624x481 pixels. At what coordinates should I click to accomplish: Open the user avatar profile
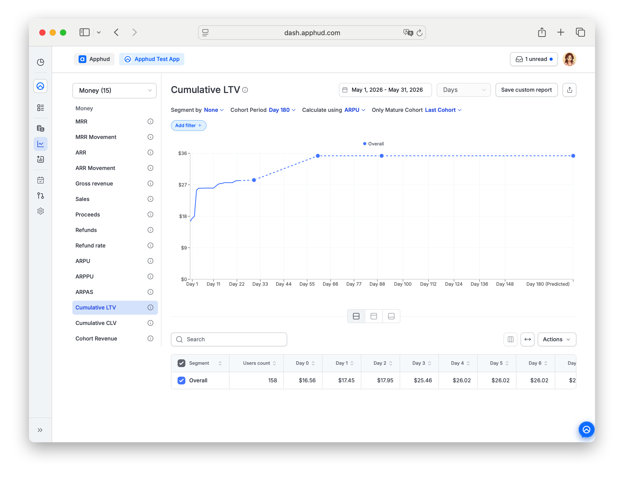(x=569, y=59)
